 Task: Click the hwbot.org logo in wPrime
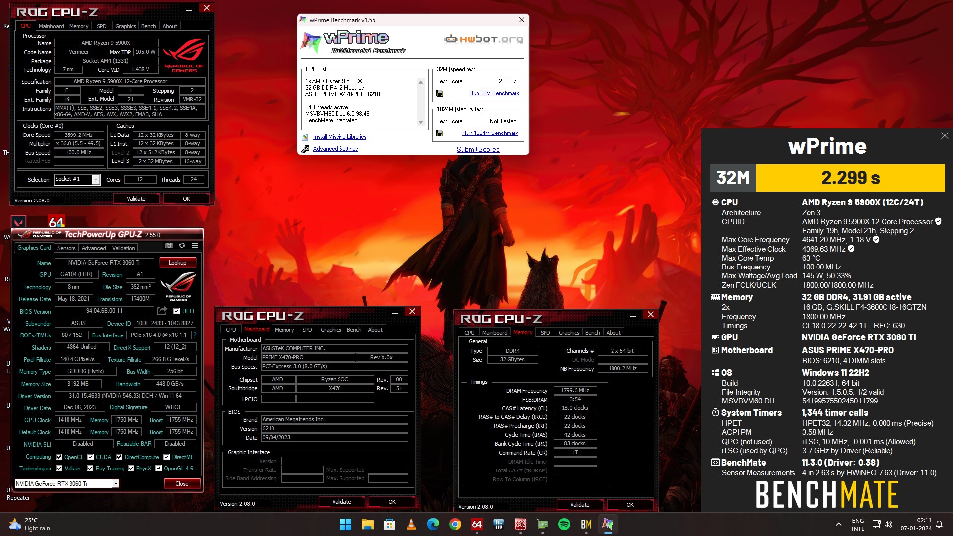[x=483, y=39]
